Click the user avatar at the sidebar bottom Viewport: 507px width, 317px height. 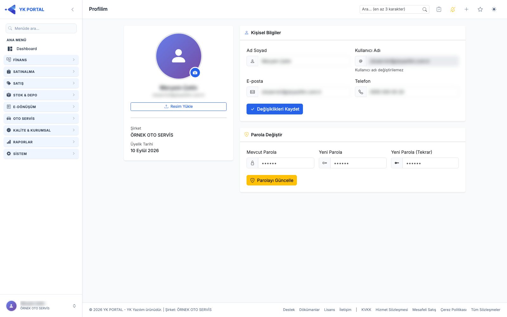[11, 306]
